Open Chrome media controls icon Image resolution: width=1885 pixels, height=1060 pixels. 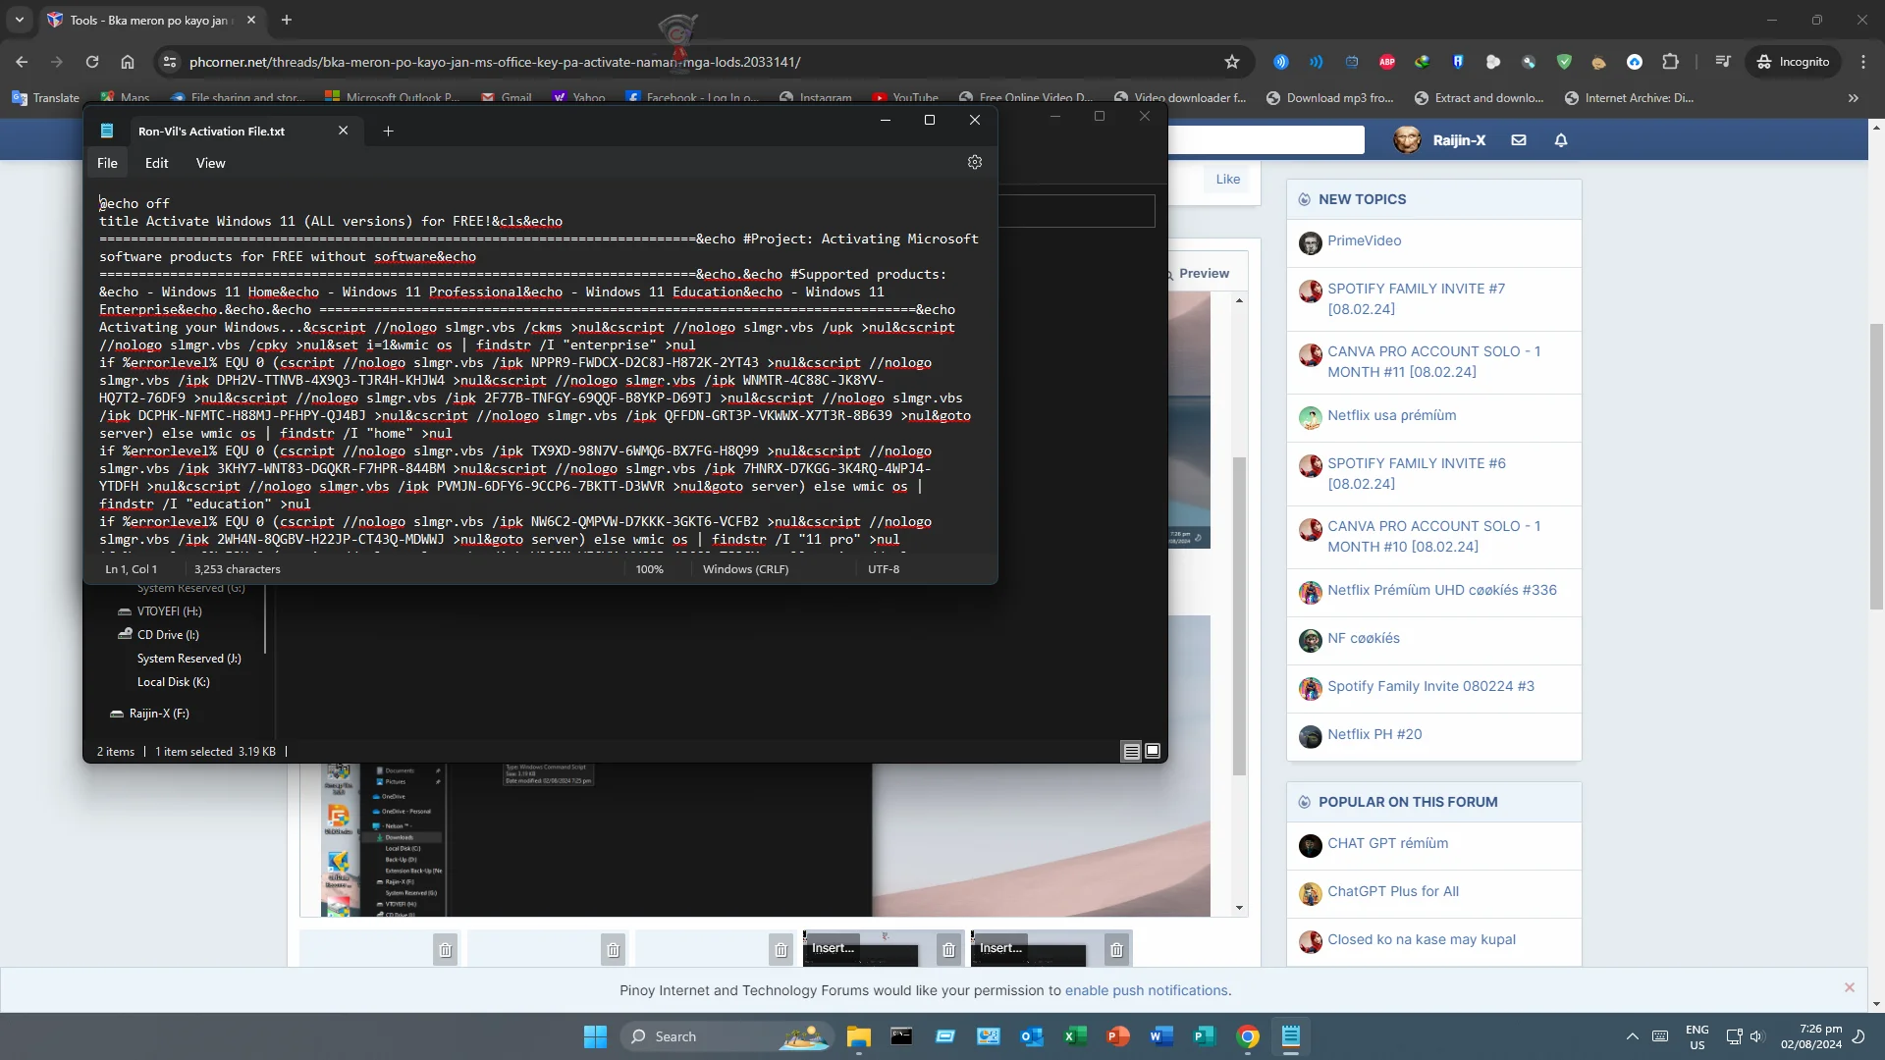[1722, 62]
